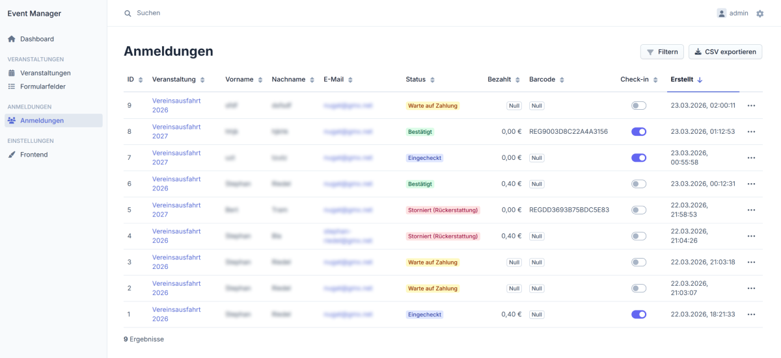781x358 pixels.
Task: Sort by E-Mail column header
Action: [x=338, y=79]
